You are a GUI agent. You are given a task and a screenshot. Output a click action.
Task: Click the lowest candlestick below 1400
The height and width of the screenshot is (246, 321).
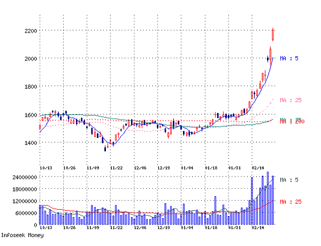(x=105, y=149)
